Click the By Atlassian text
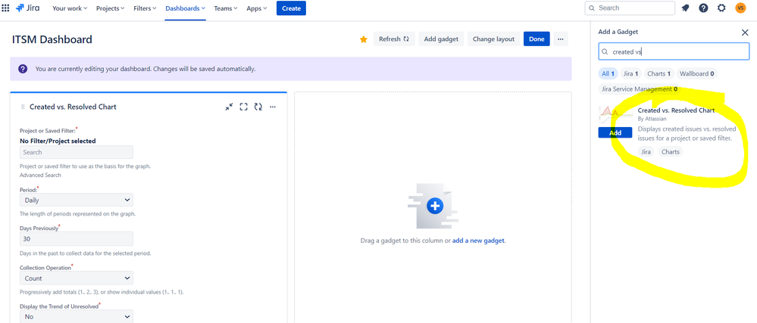This screenshot has height=323, width=757. tap(652, 119)
